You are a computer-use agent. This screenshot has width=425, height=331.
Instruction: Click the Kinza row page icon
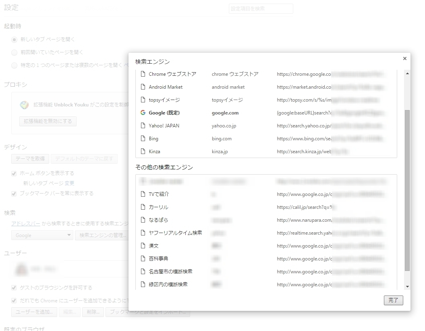click(x=143, y=152)
